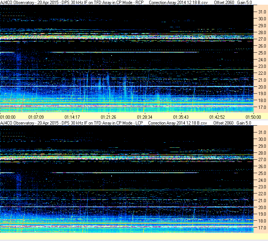Click the 26.0 frequency label on RCP plot
The height and width of the screenshot is (241, 268).
coord(262,46)
